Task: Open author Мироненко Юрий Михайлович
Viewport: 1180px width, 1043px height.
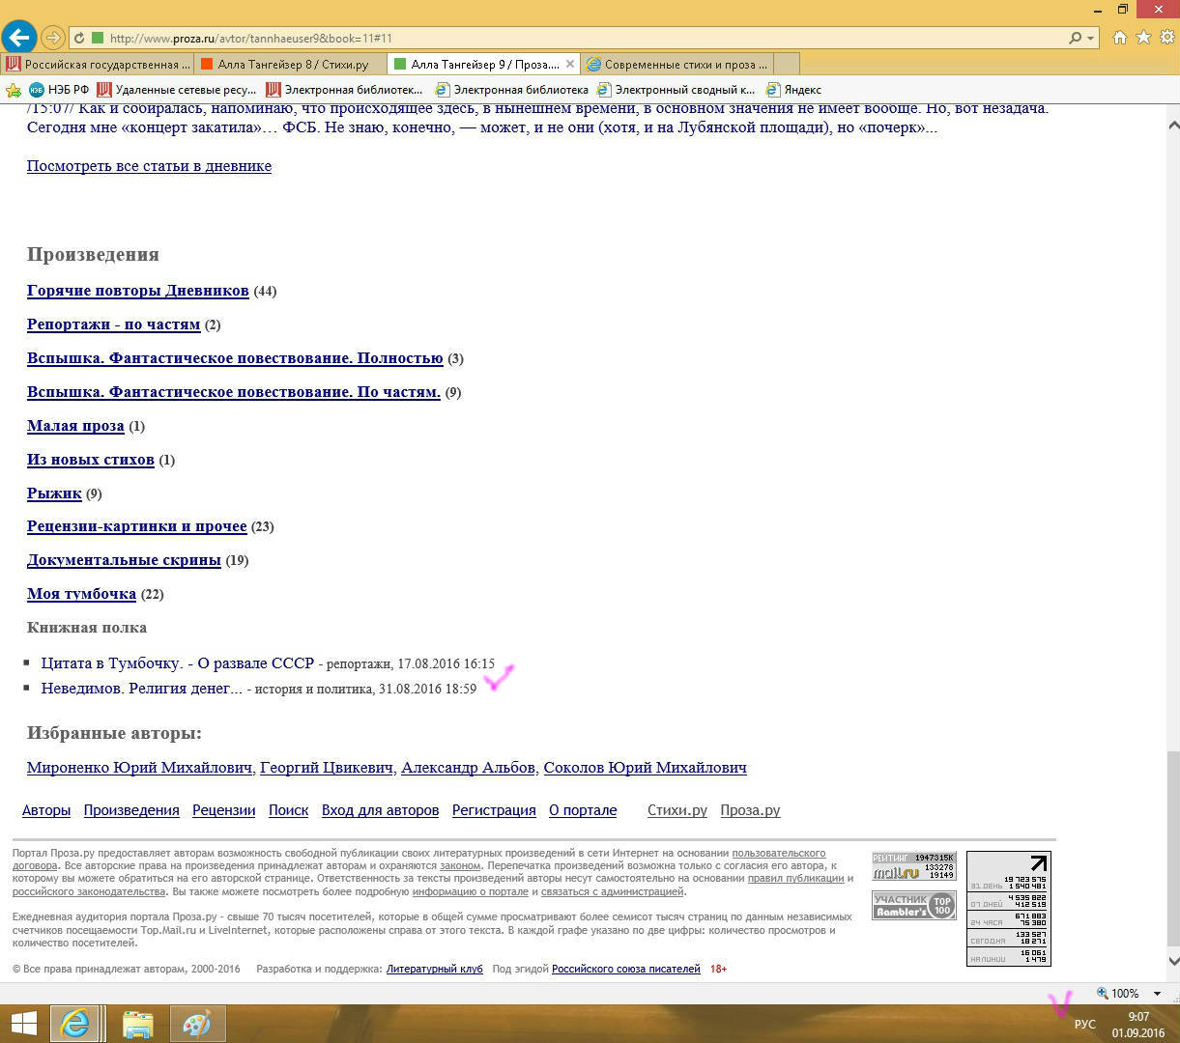Action: [x=139, y=768]
